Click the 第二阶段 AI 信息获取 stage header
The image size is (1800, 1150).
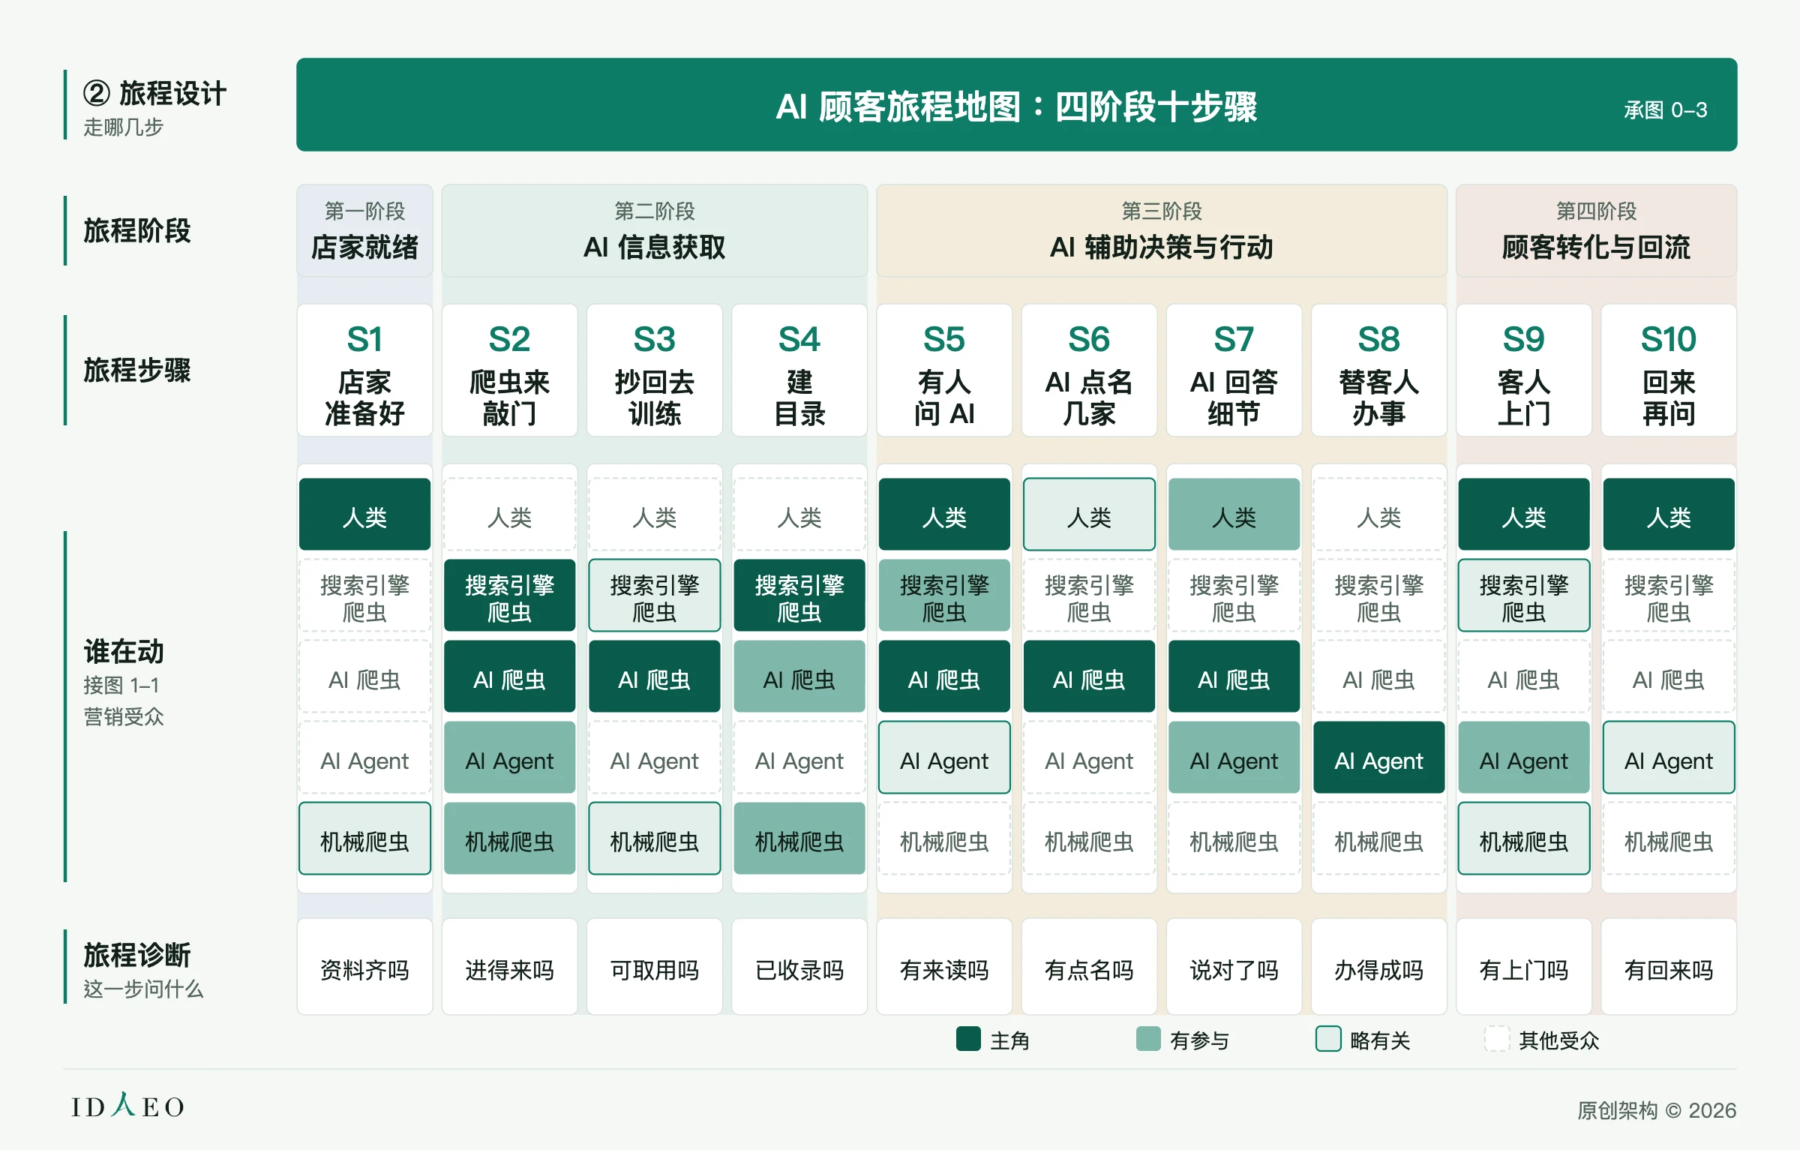[654, 231]
